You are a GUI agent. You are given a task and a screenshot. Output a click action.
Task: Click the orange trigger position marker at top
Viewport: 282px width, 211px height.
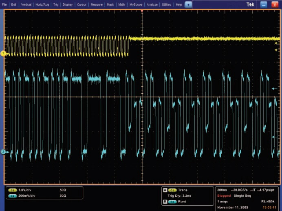click(x=141, y=11)
